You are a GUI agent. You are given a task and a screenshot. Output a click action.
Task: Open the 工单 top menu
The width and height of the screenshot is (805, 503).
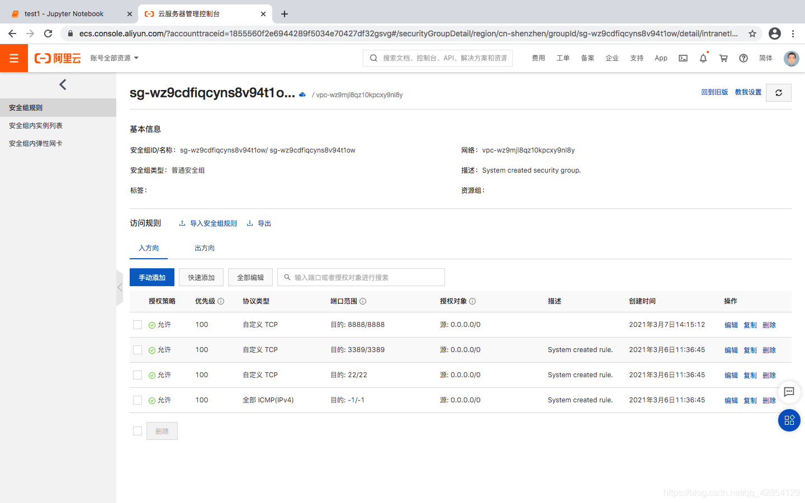click(563, 58)
